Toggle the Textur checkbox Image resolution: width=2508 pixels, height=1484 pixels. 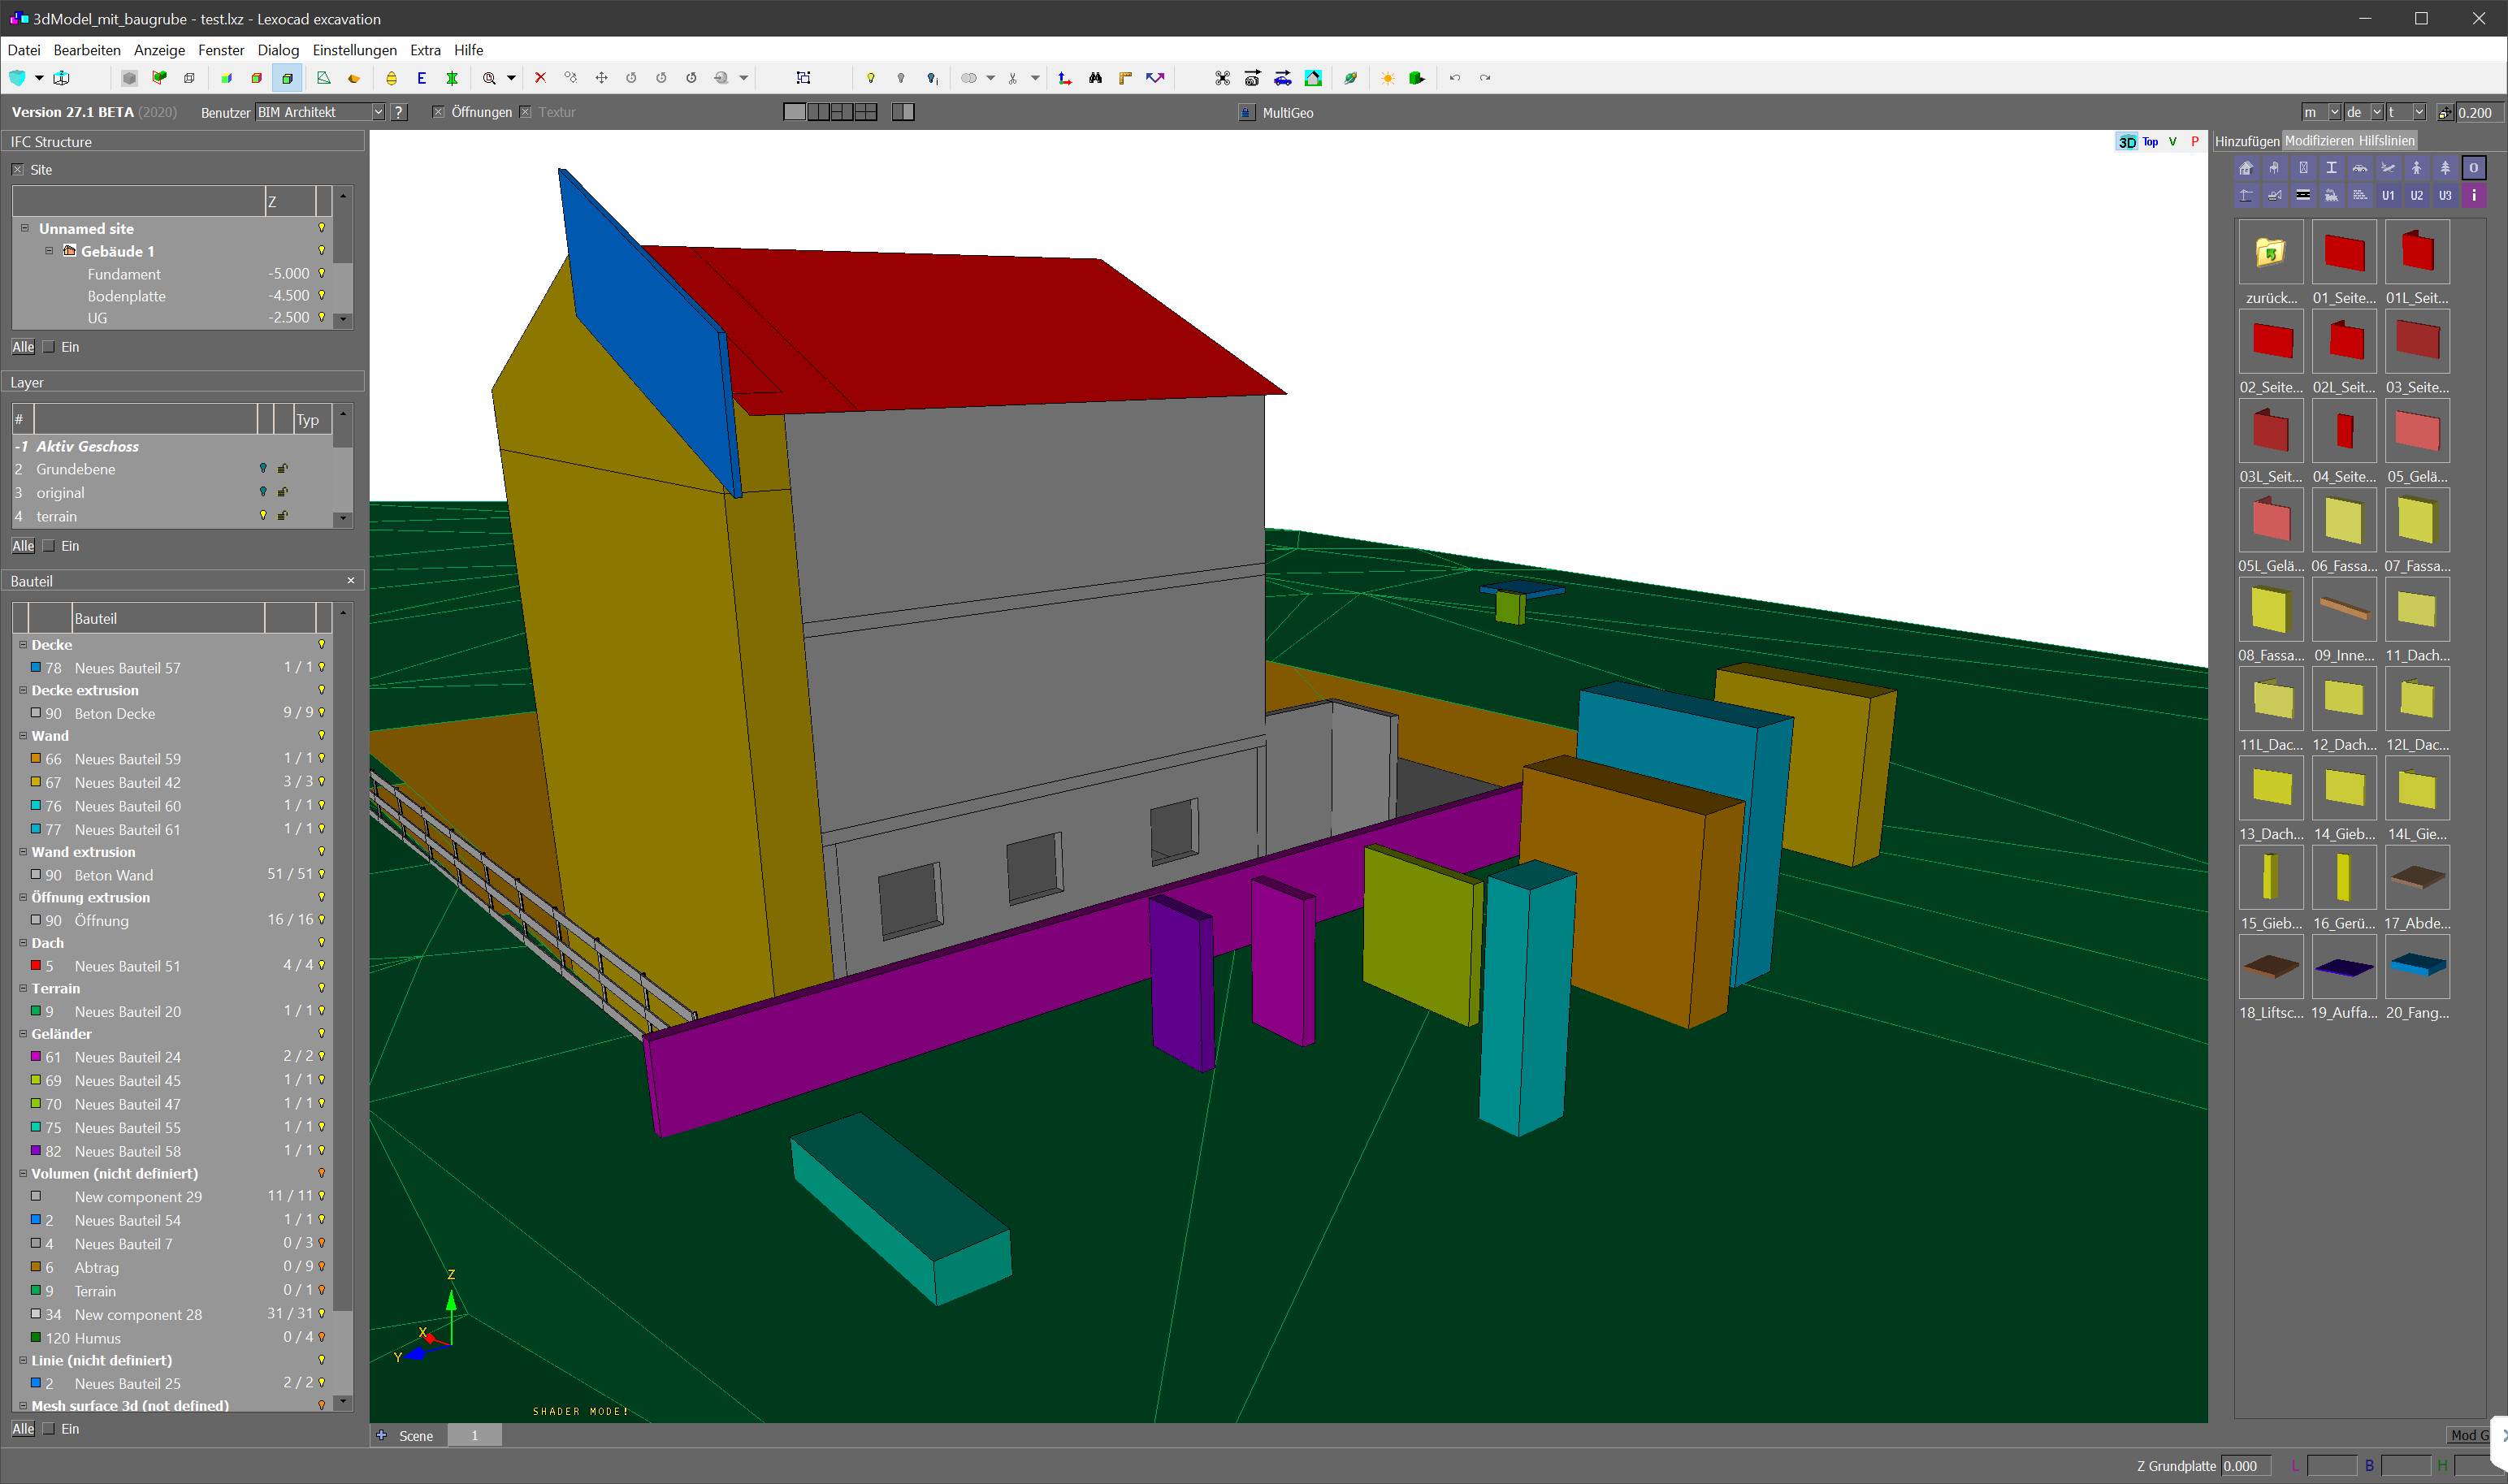pos(526,112)
